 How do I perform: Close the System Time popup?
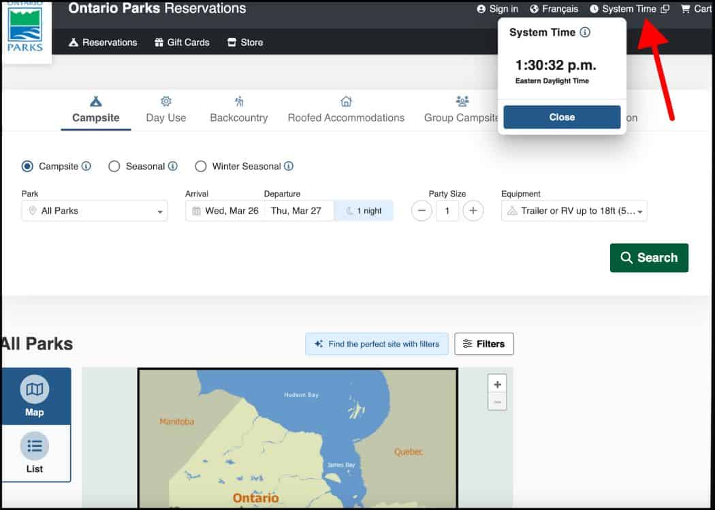562,117
